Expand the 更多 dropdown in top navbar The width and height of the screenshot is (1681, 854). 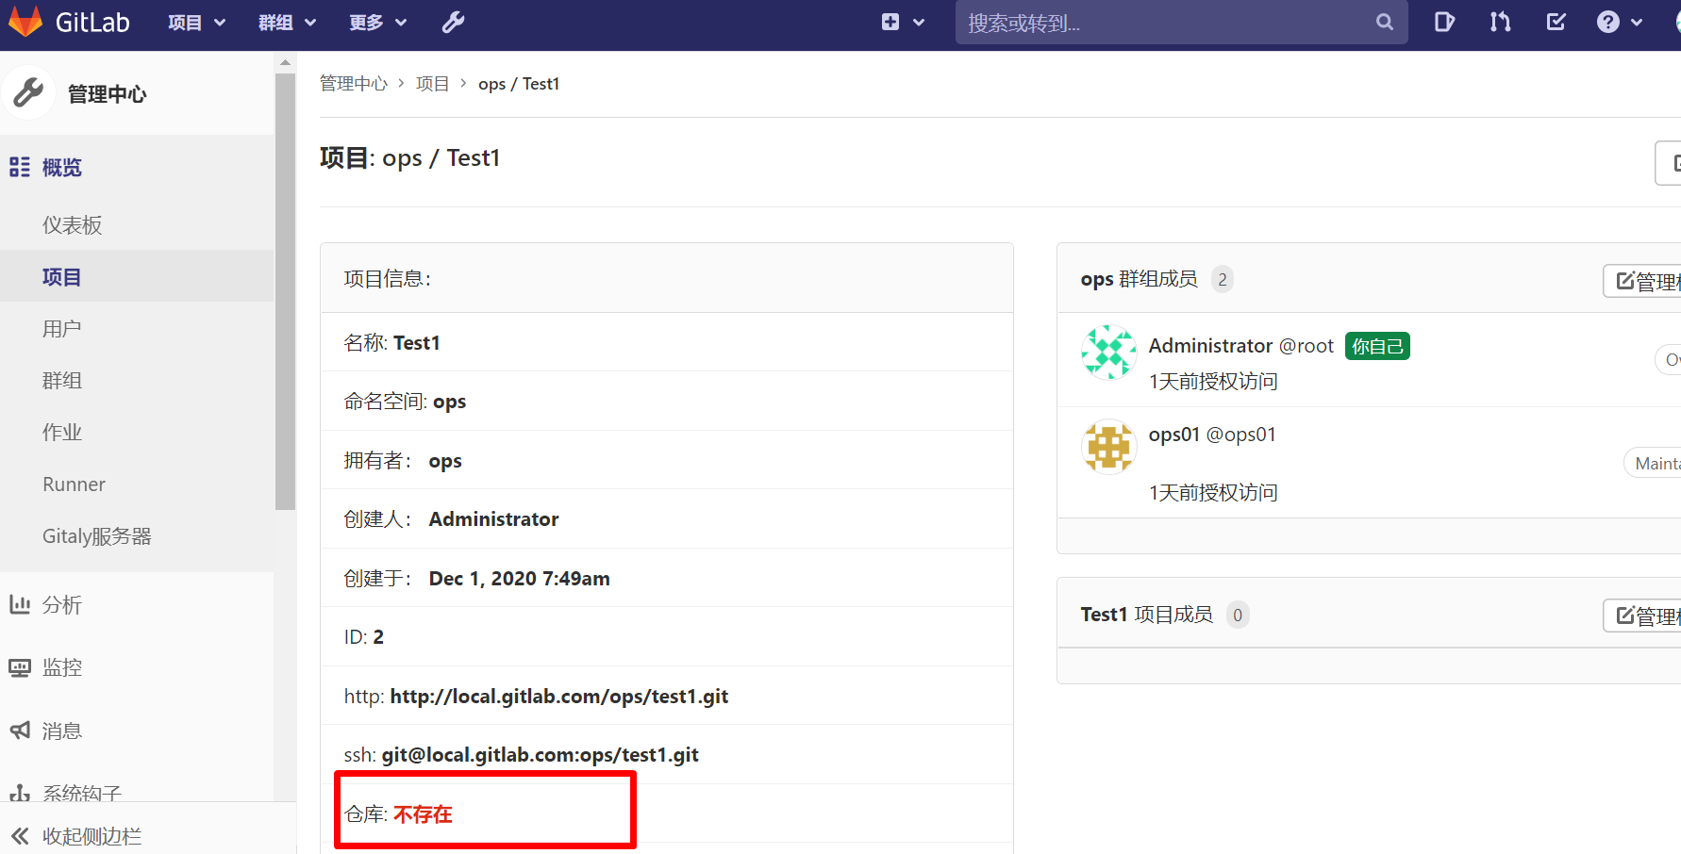tap(377, 22)
